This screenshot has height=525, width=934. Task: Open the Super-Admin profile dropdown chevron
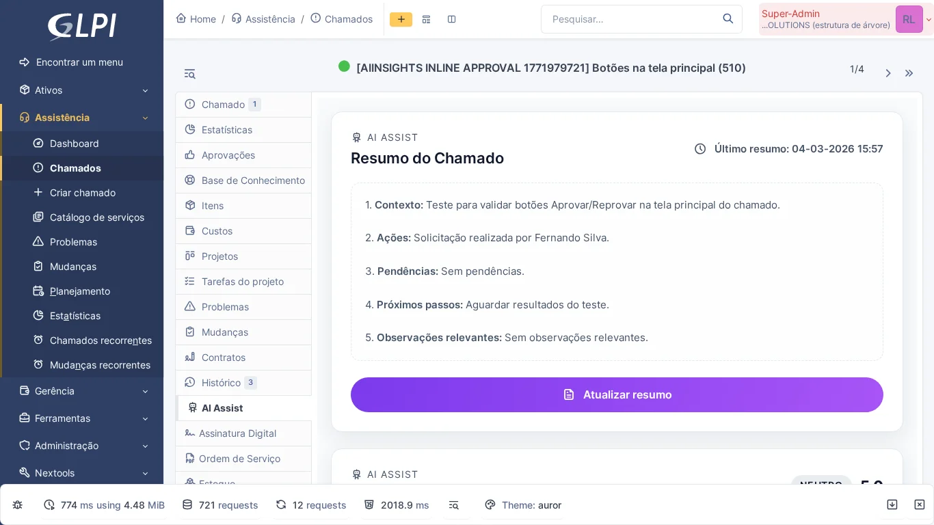(929, 19)
